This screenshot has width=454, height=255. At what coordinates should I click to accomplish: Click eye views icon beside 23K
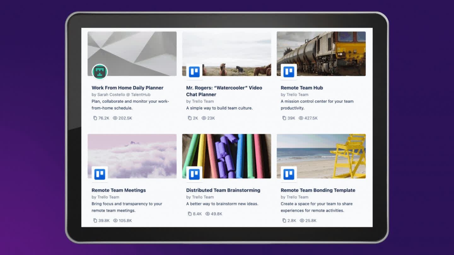pos(204,118)
